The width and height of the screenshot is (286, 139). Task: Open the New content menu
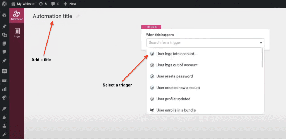pos(70,4)
